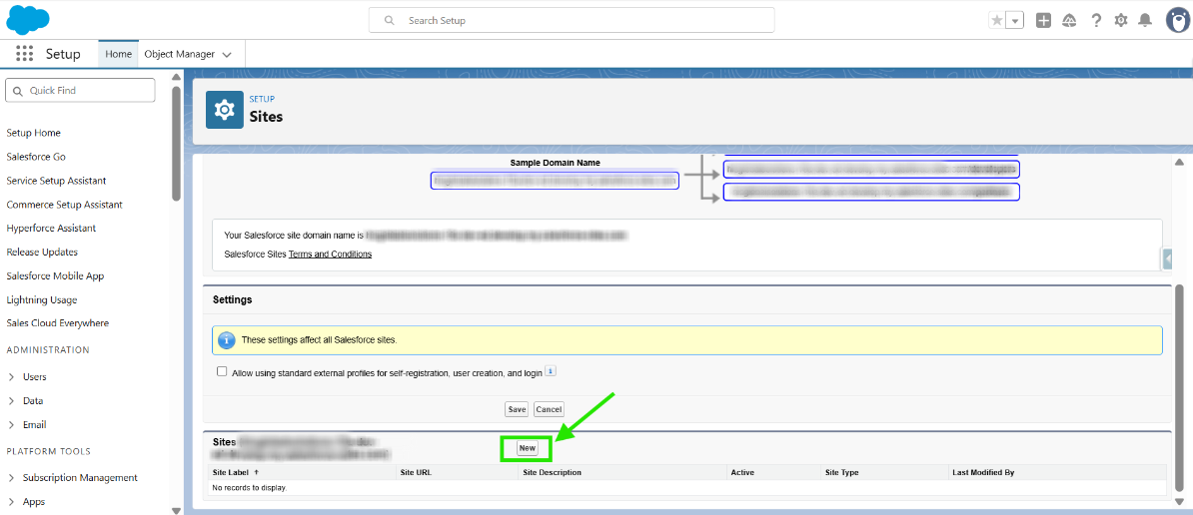This screenshot has height=515, width=1193.
Task: Open the Global Actions plus icon
Action: tap(1043, 20)
